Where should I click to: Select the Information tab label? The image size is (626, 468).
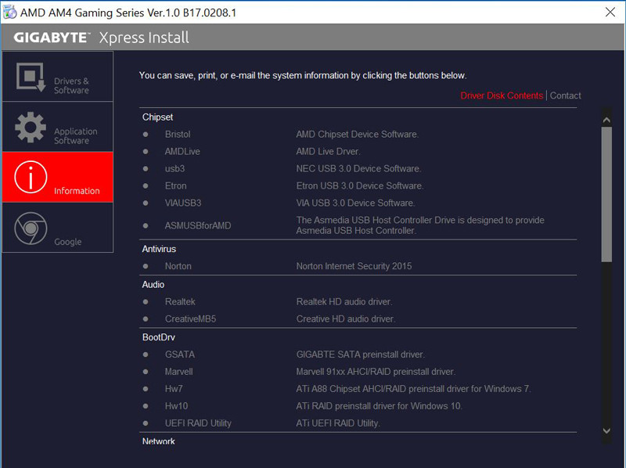77,191
